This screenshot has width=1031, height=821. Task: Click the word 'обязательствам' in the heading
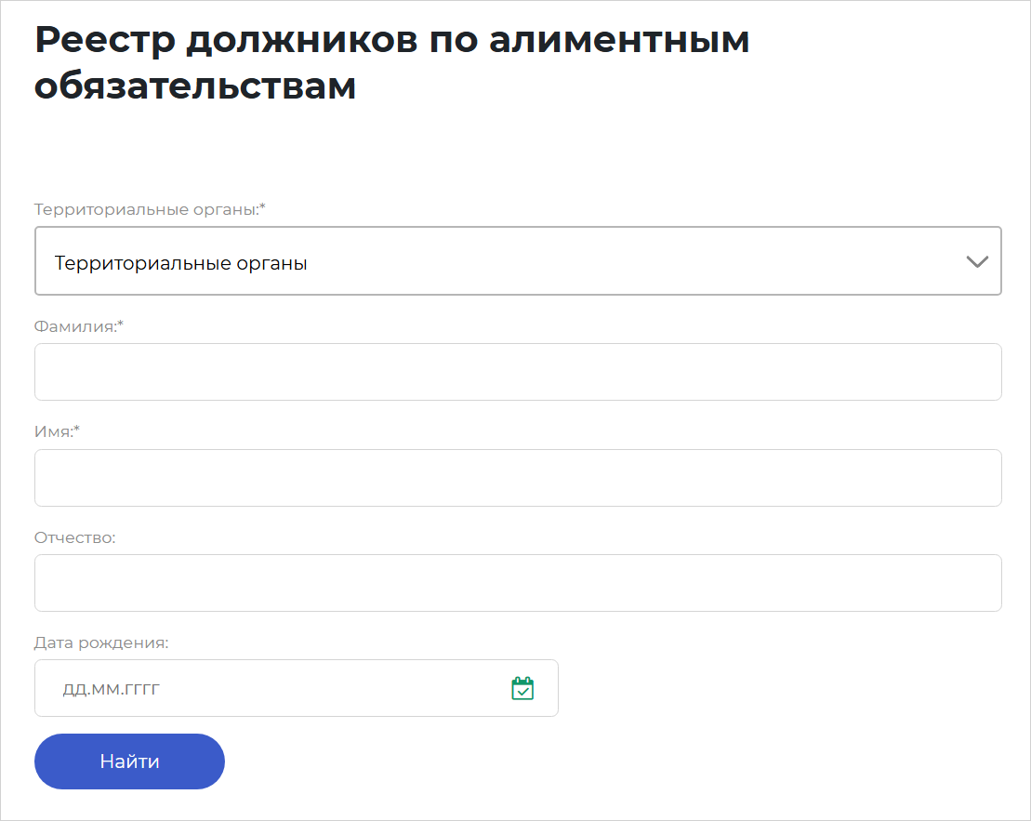[195, 86]
